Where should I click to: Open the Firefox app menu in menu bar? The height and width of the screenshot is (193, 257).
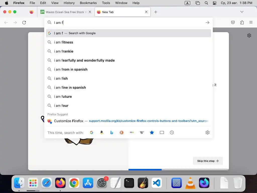(x=19, y=3)
